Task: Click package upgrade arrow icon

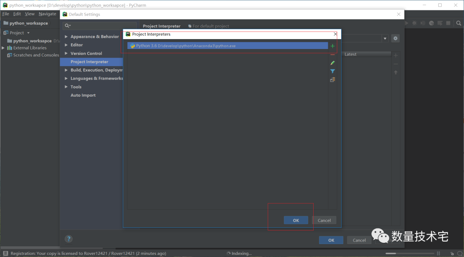Action: click(396, 72)
